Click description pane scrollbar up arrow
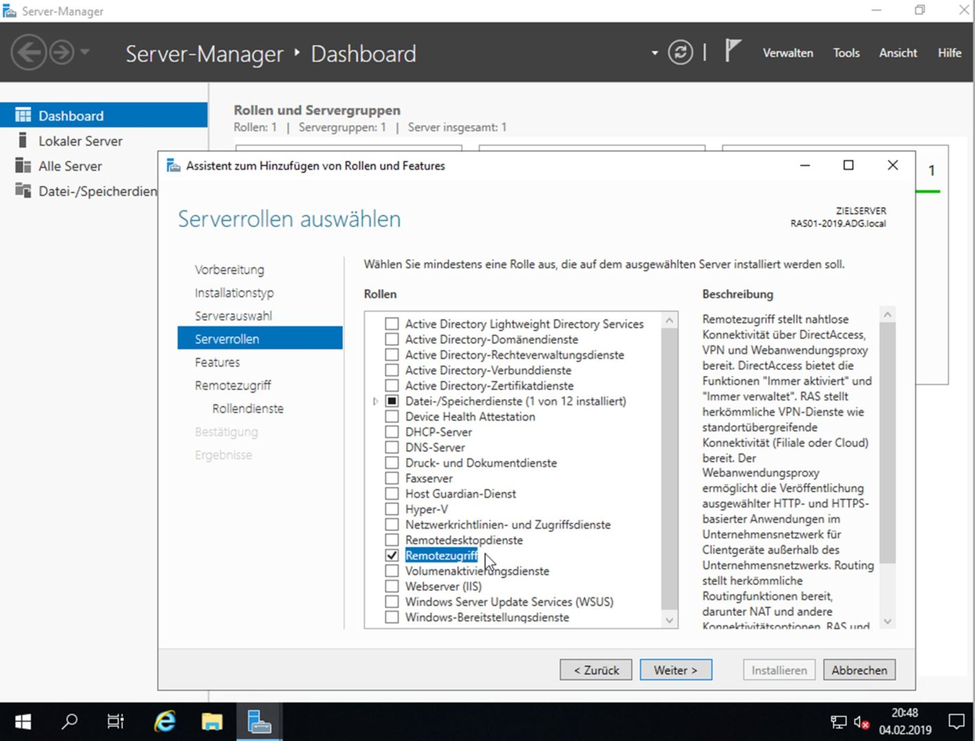 click(888, 314)
